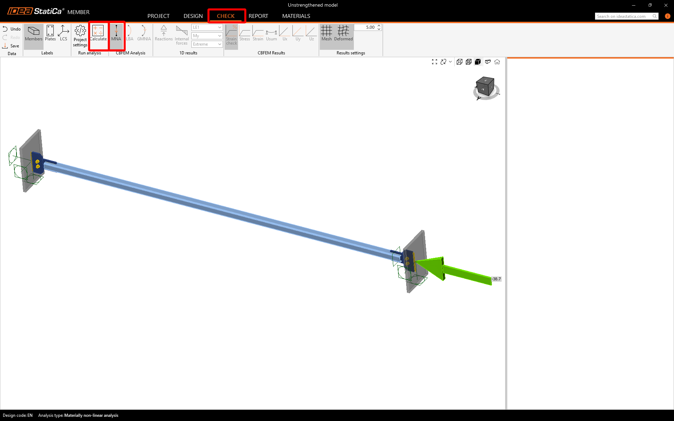The image size is (674, 421).
Task: Switch to the DESIGN tab
Action: [x=193, y=16]
